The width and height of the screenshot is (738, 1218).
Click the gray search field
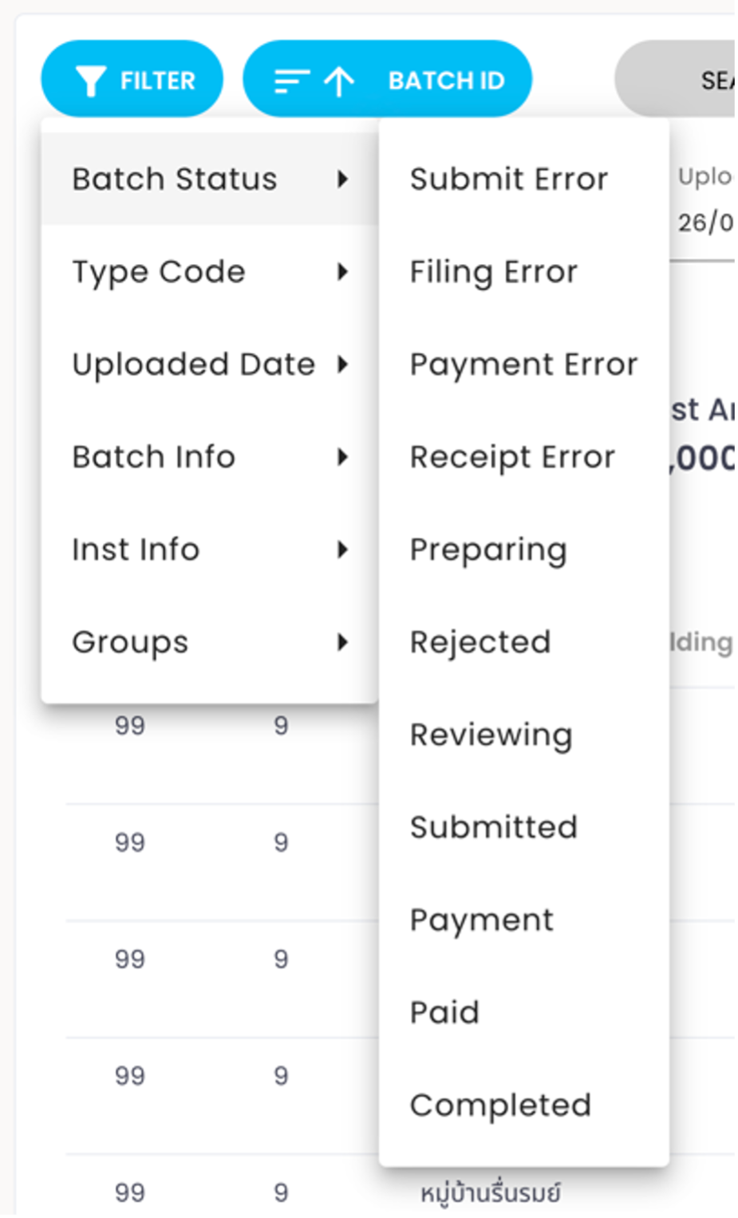point(678,80)
